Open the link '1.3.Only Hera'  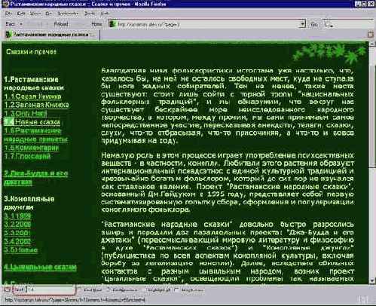pos(26,114)
